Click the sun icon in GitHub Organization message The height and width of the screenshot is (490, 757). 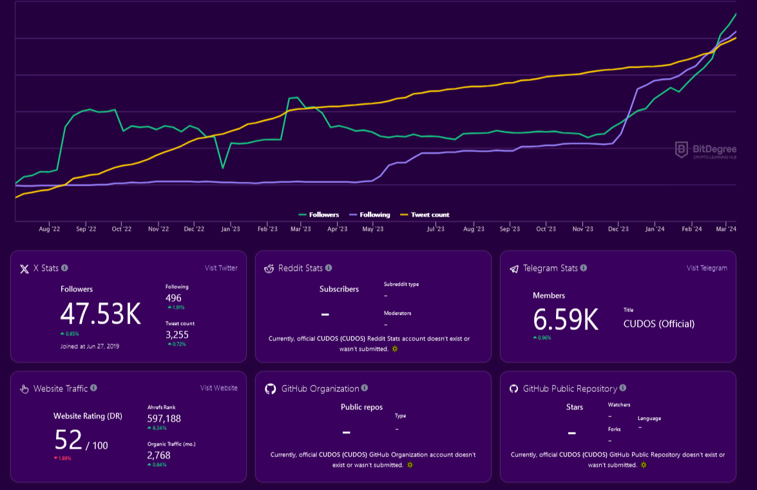tap(410, 465)
